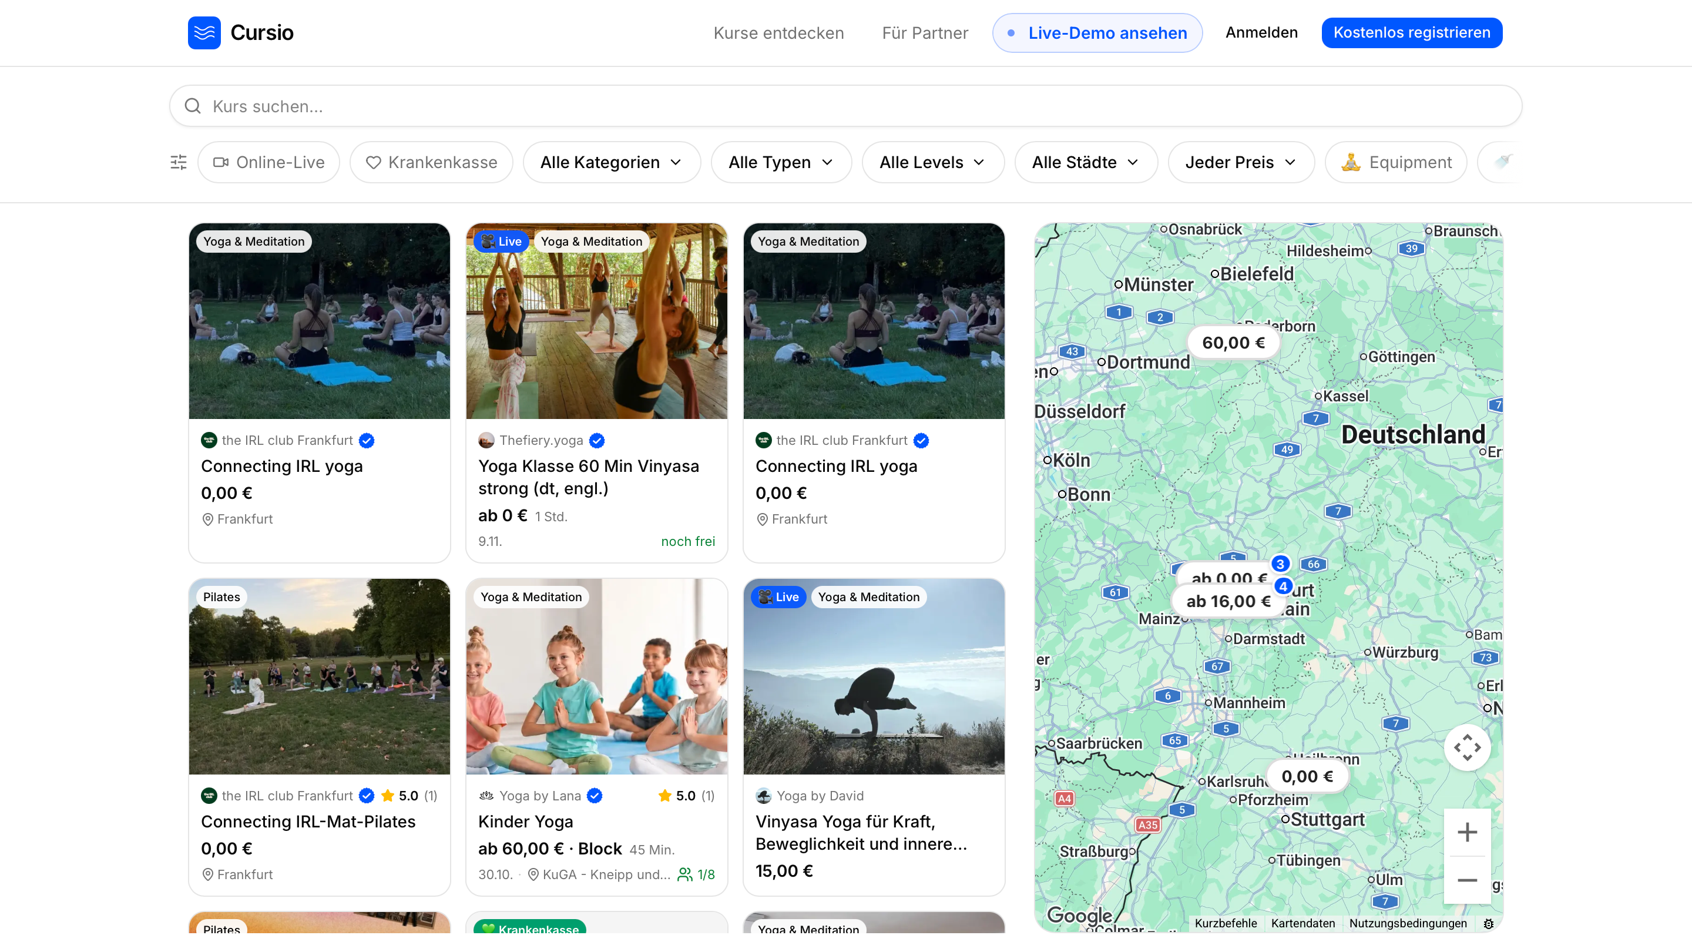Expand the Jeder Preis dropdown
The width and height of the screenshot is (1692, 952).
point(1241,162)
